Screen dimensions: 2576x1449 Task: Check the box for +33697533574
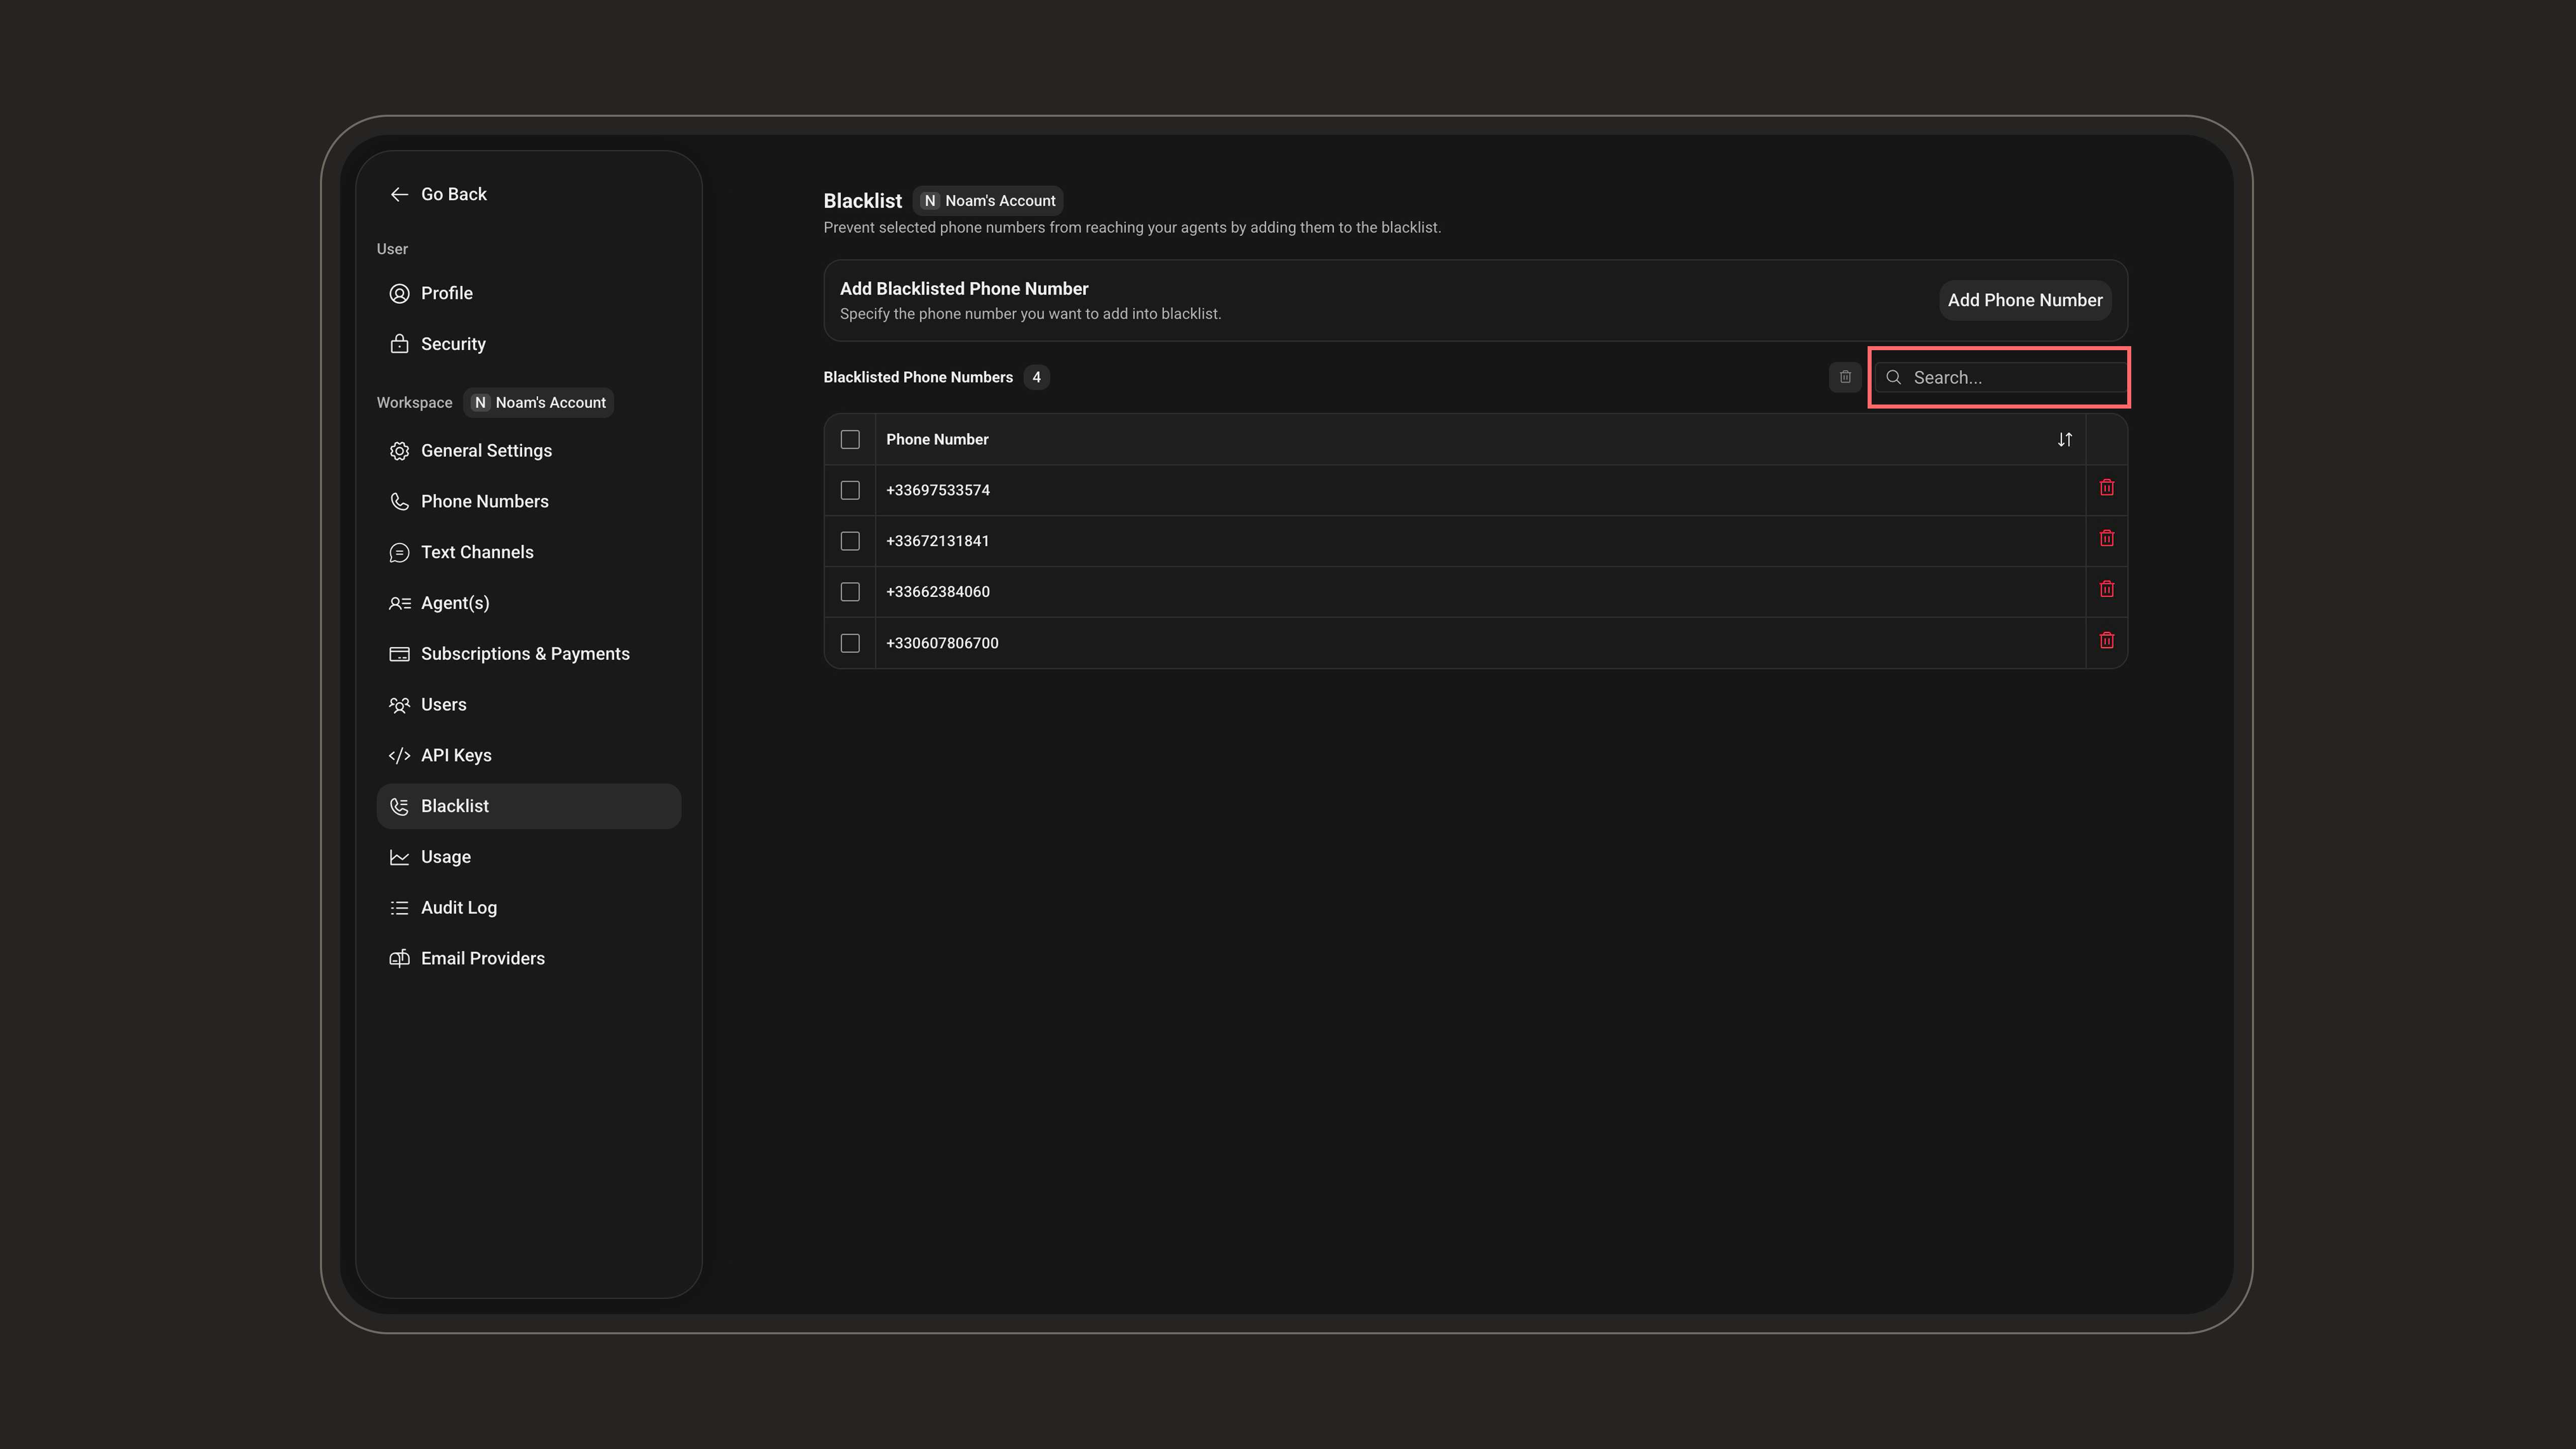(x=850, y=490)
